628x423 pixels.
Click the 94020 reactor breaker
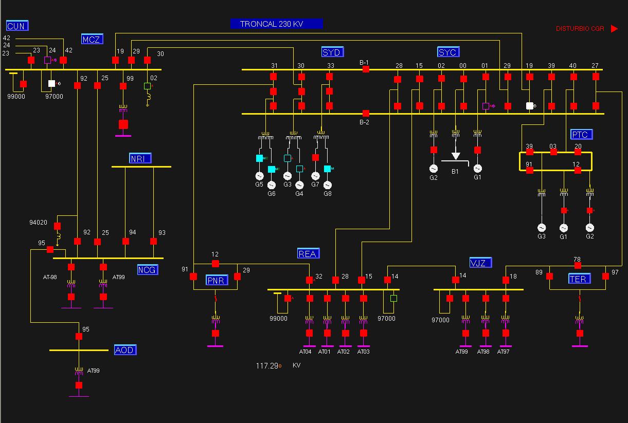(x=58, y=226)
